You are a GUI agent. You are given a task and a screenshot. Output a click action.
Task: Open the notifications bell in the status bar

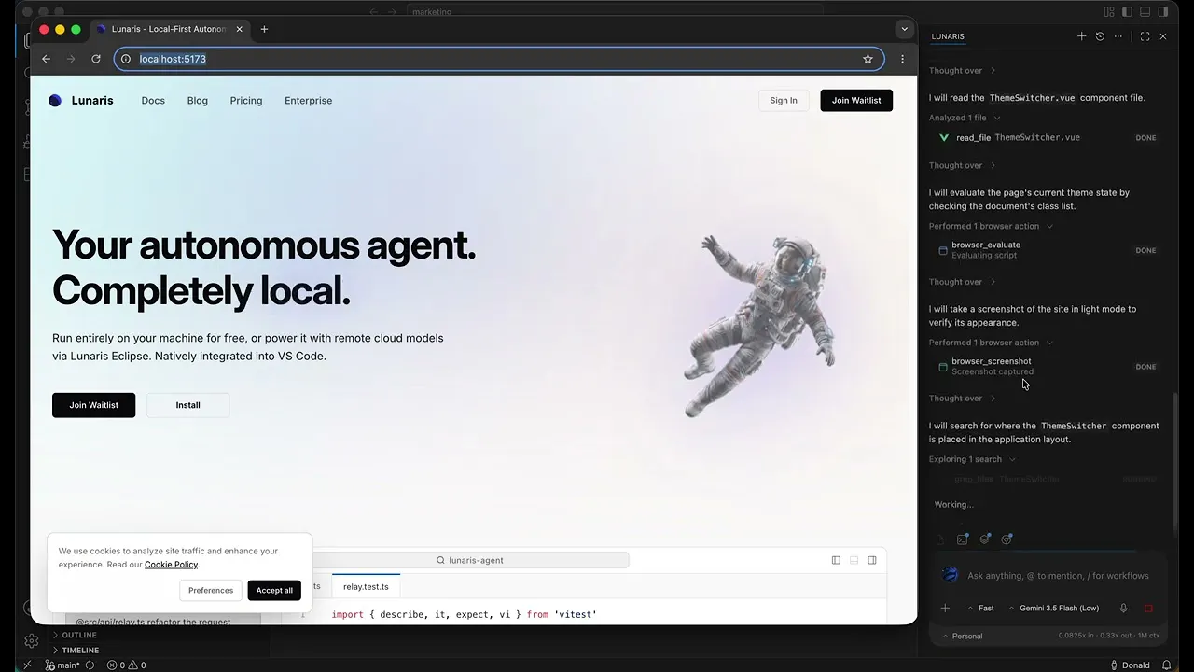point(1166,665)
